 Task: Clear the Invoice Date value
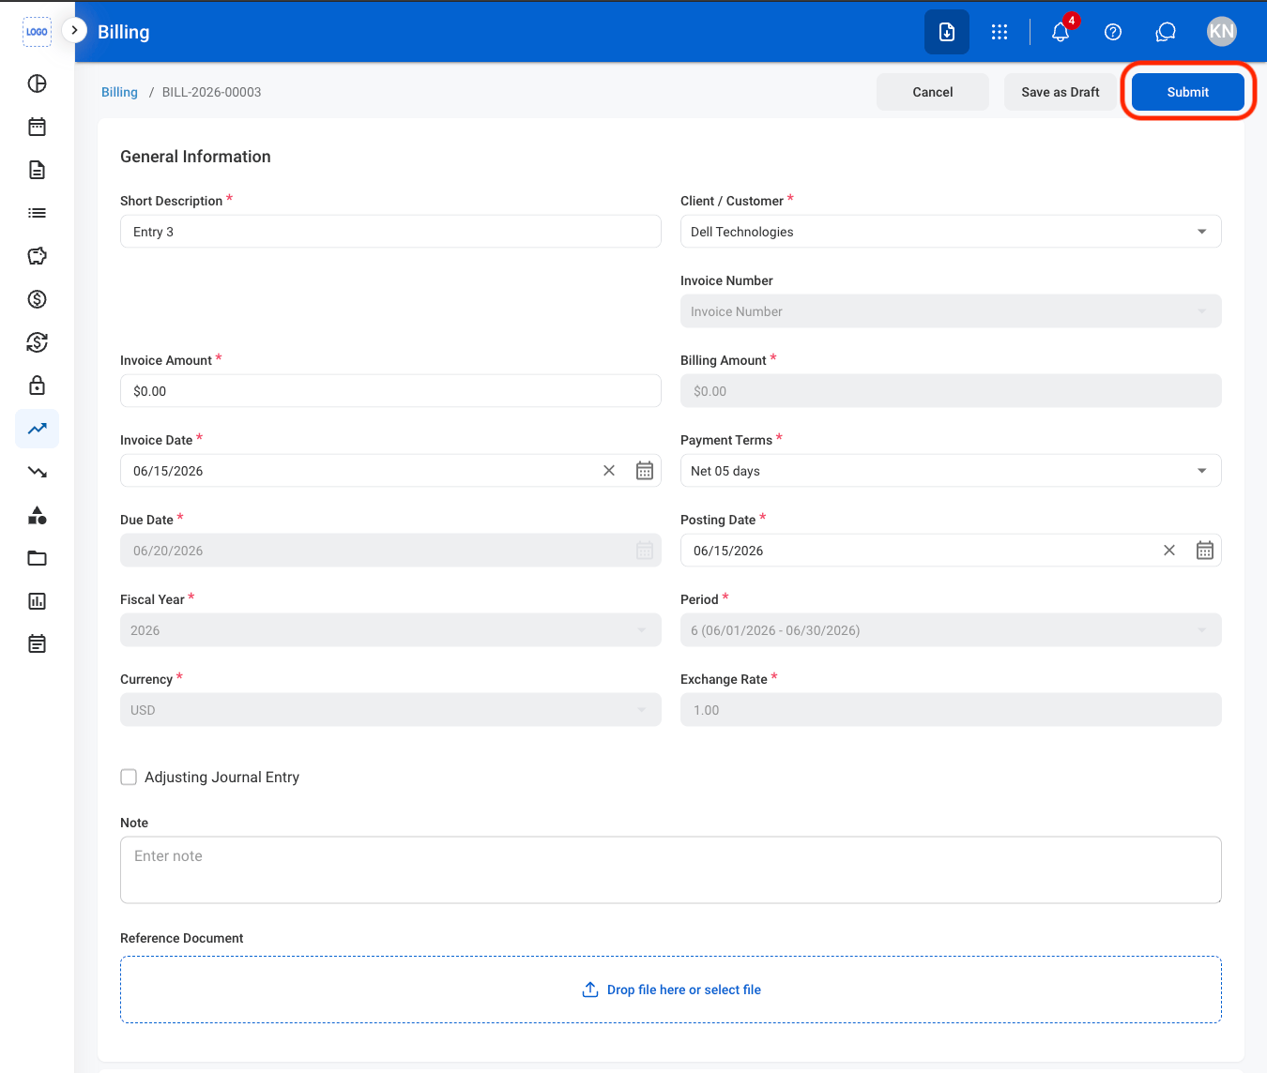[609, 471]
